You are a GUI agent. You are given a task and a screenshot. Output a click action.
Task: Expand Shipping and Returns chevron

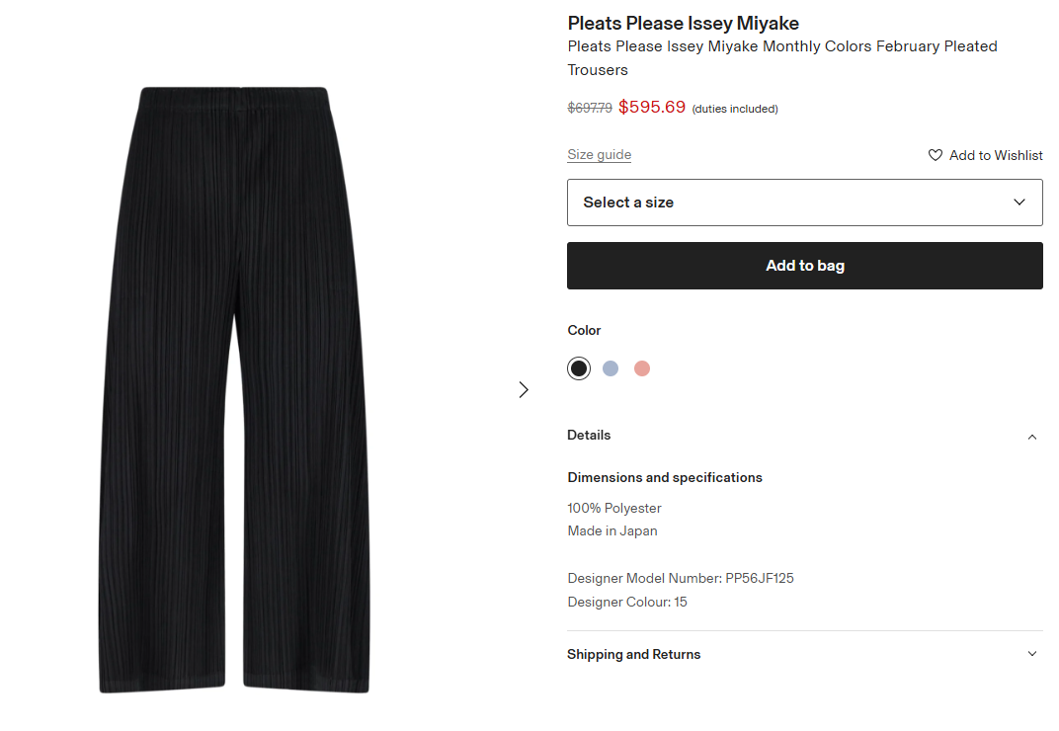coord(1032,654)
